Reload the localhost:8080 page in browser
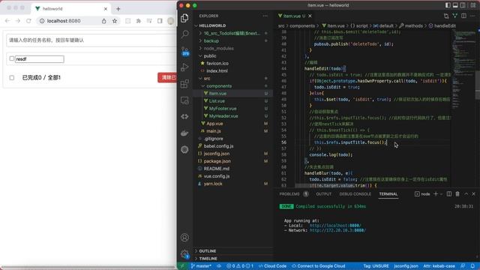This screenshot has width=480, height=270. click(x=28, y=21)
